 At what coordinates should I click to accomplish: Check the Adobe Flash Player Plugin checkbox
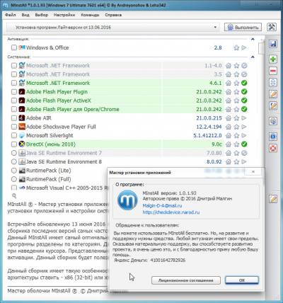(x=14, y=92)
